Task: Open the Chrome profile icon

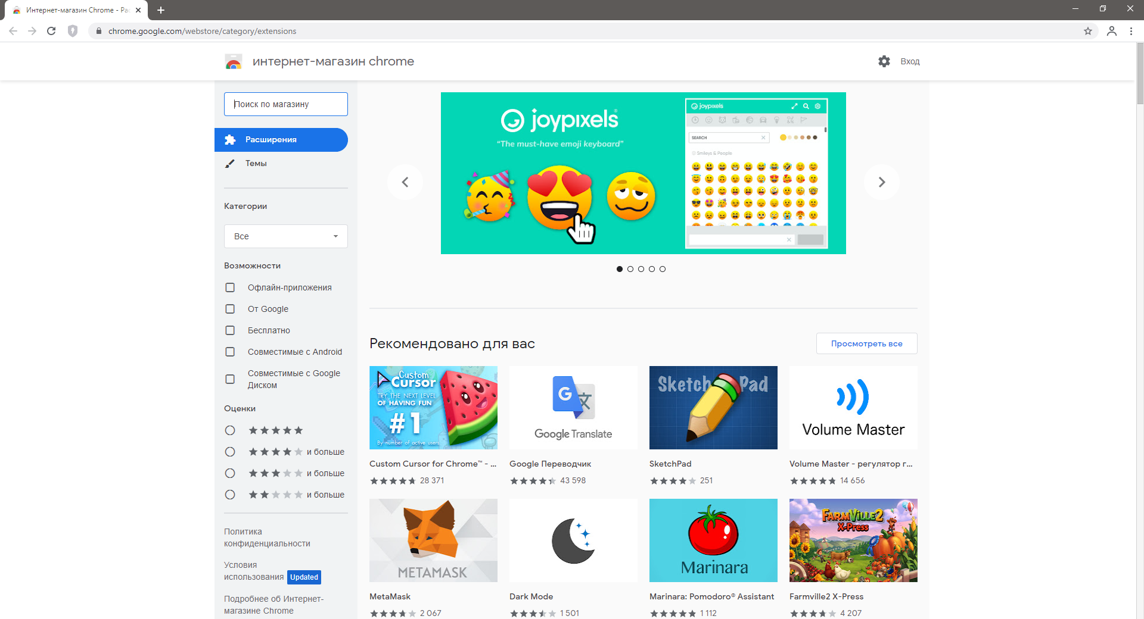Action: click(x=1112, y=31)
